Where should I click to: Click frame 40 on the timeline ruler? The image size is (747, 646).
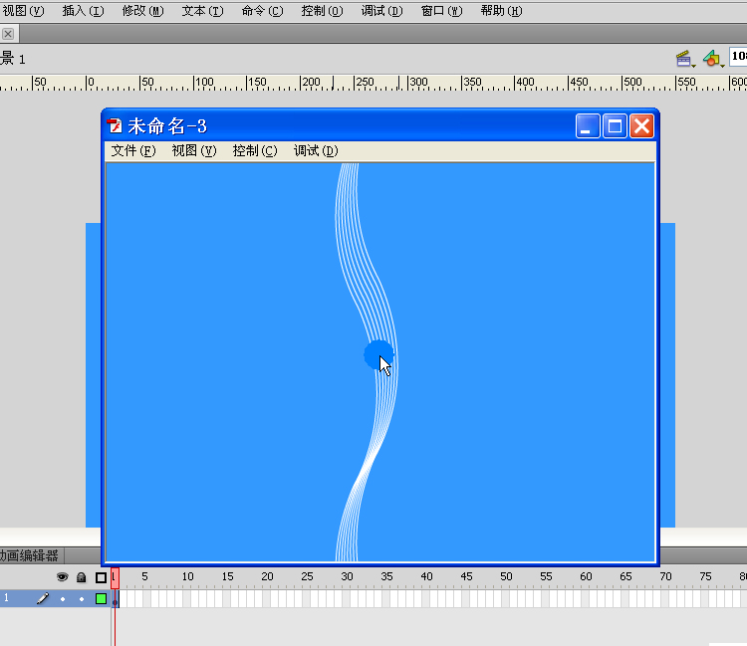pos(426,576)
